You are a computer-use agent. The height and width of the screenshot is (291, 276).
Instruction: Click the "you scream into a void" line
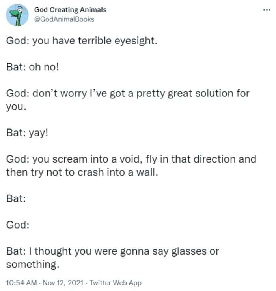[x=131, y=159]
